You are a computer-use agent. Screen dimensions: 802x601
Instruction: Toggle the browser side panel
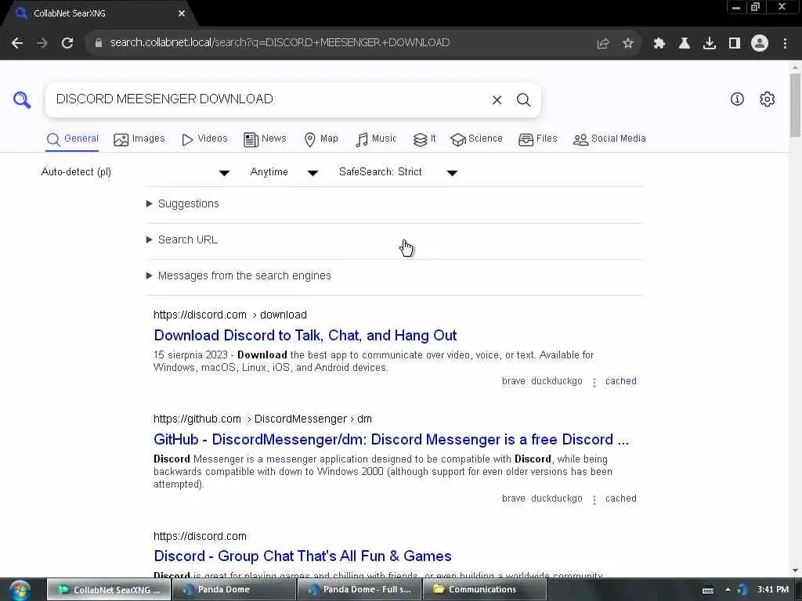(735, 44)
